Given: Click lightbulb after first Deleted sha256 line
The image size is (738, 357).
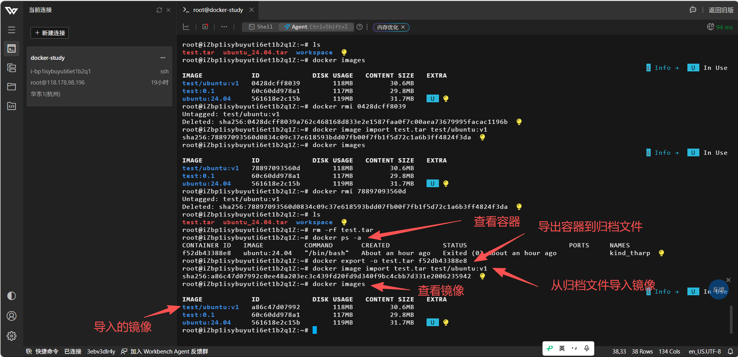Looking at the screenshot, I should coord(519,122).
